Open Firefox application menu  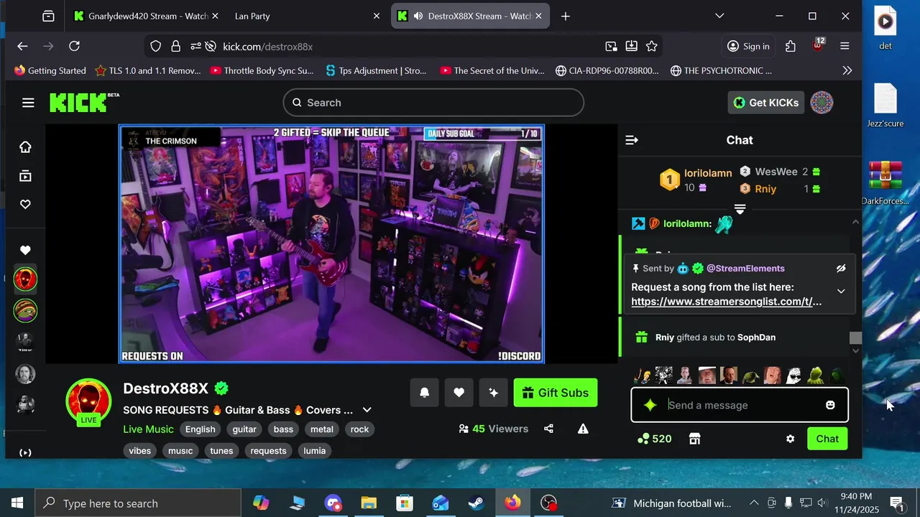pyautogui.click(x=845, y=46)
